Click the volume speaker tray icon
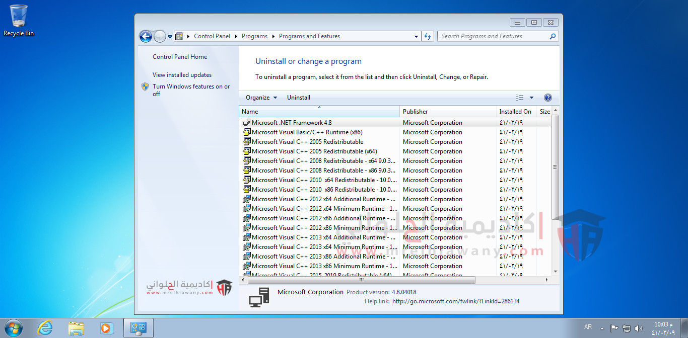 [x=639, y=328]
